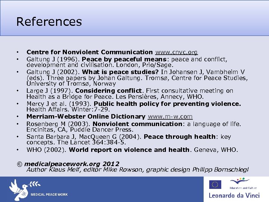Screen dimensions: 269x202
Task: Click 'Considering conflict' title
Action: (x=108, y=91)
